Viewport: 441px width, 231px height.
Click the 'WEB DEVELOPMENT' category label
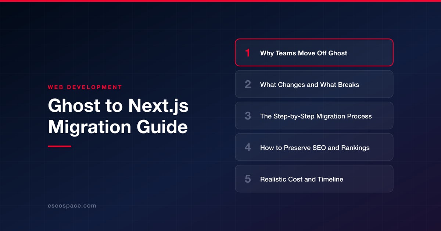(x=85, y=87)
